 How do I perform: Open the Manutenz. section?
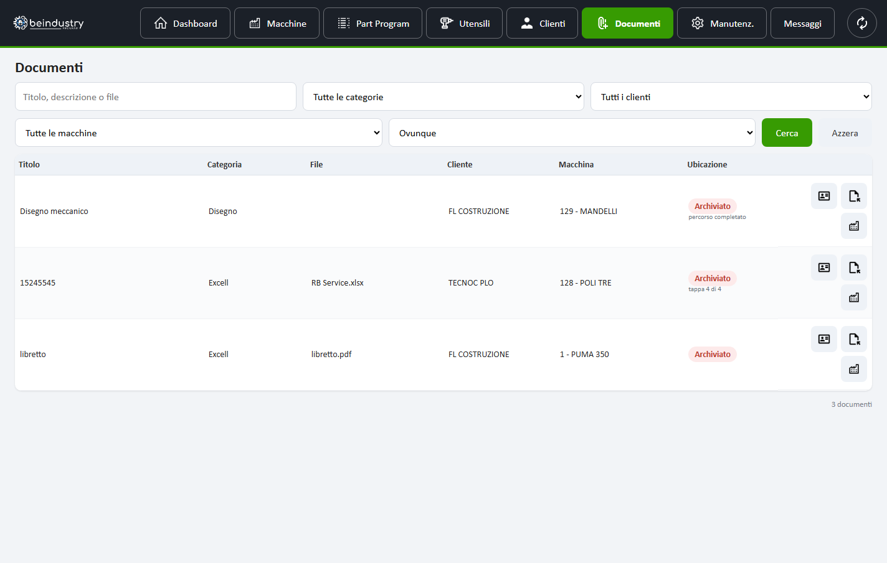[722, 23]
